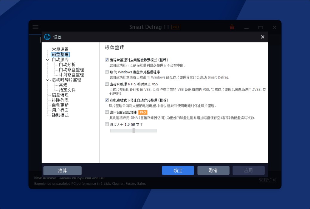Select 磁盘整理 in the settings tree

tap(60, 54)
